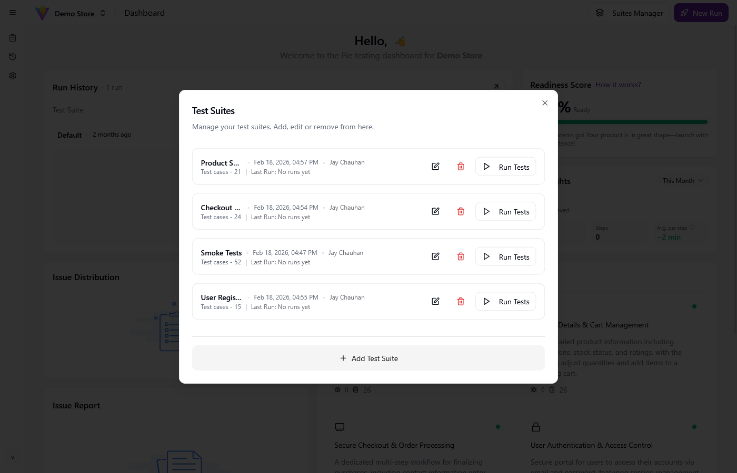Delete the Product suite using trash icon

click(x=460, y=166)
